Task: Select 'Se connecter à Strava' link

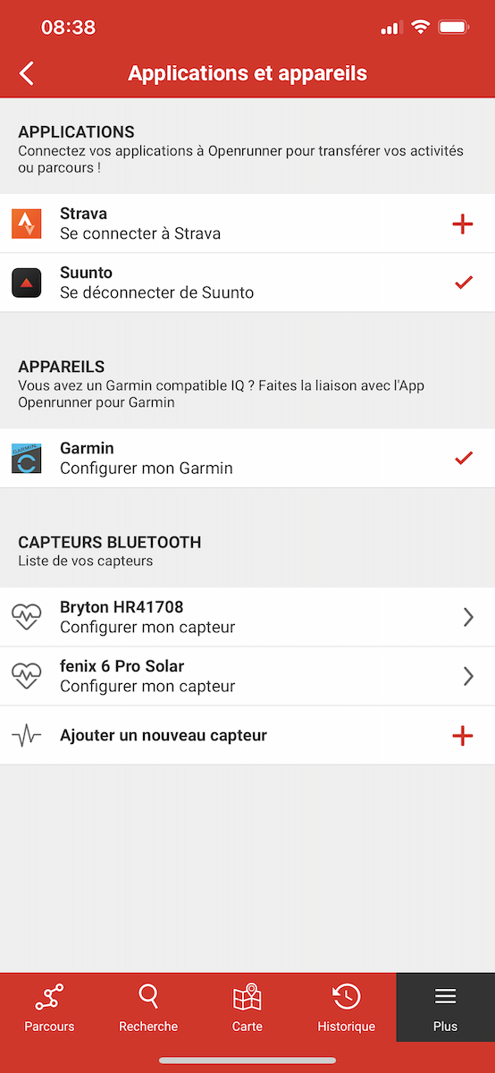Action: (140, 234)
